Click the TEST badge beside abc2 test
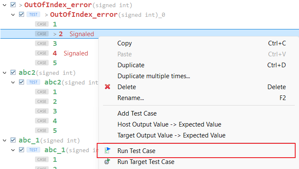299x169 pixels. [33, 82]
